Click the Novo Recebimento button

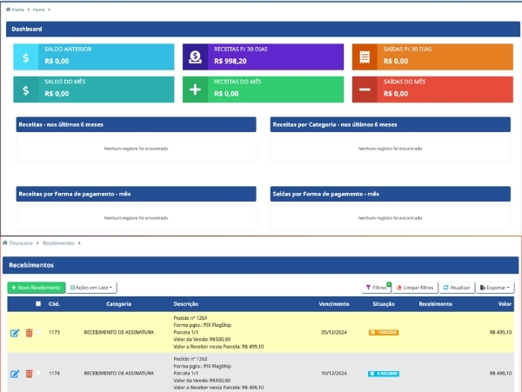pos(36,287)
